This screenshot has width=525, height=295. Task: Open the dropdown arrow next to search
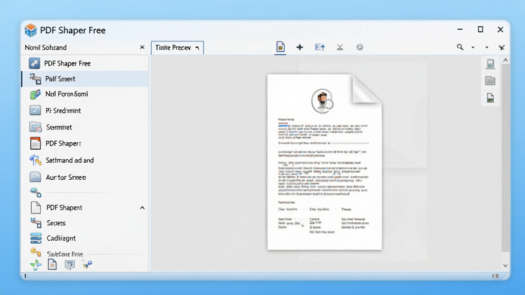473,48
